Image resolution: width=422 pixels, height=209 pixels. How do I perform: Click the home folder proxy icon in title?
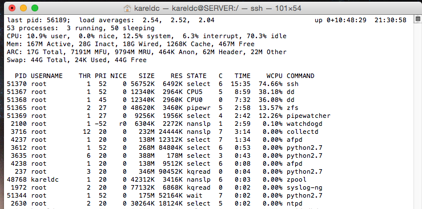pyautogui.click(x=127, y=9)
